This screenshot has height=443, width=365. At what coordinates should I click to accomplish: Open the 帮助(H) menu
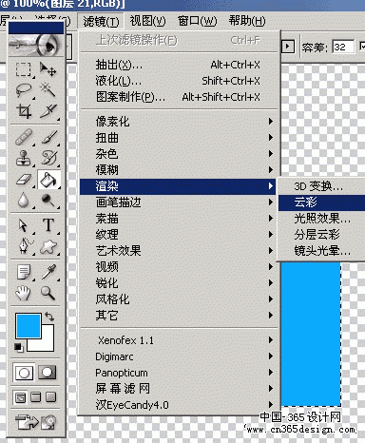click(x=247, y=21)
